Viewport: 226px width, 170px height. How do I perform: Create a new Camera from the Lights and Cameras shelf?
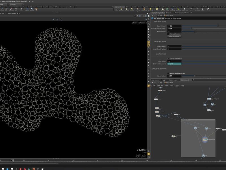point(116,9)
